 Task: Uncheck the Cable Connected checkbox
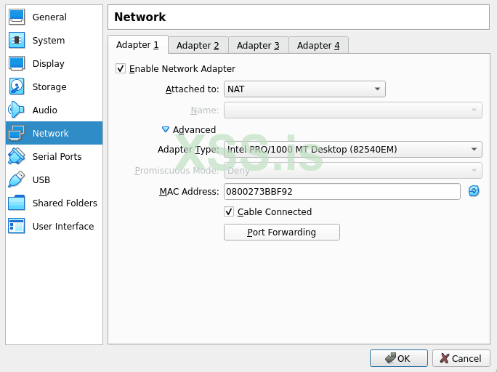pos(229,212)
